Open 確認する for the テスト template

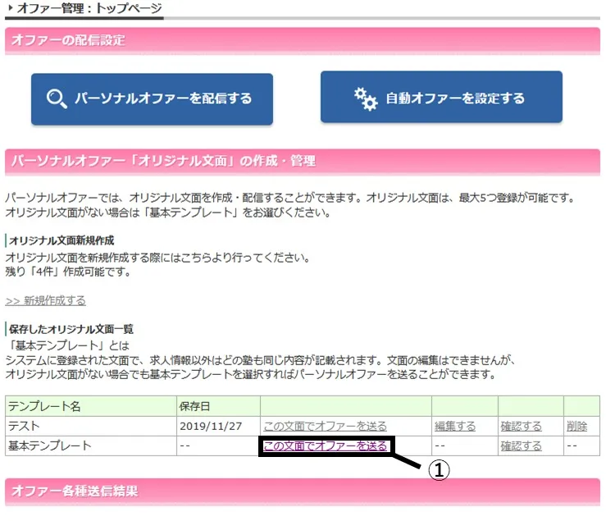[x=521, y=426]
